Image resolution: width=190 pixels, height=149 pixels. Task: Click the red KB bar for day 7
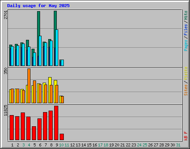coord(45,126)
